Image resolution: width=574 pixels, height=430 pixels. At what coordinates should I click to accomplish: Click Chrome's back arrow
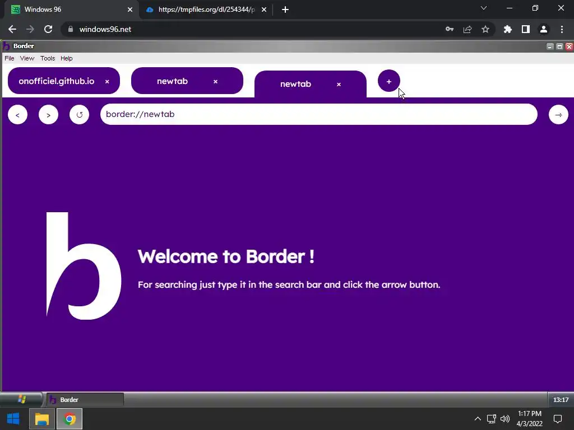coord(12,29)
